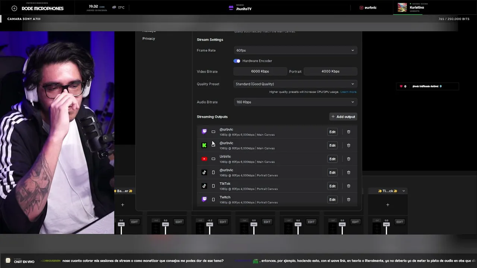Screen dimensions: 477x268
Task: Click the YouTube logo beside UrbVic
Action: tap(204, 159)
